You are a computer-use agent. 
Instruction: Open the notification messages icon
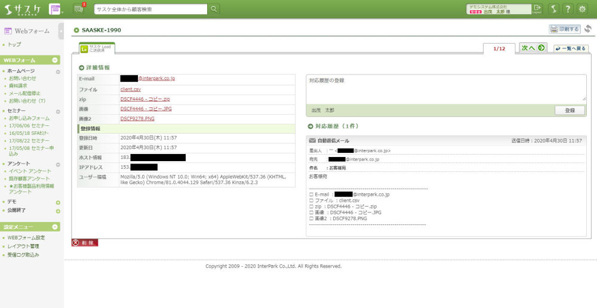[79, 8]
